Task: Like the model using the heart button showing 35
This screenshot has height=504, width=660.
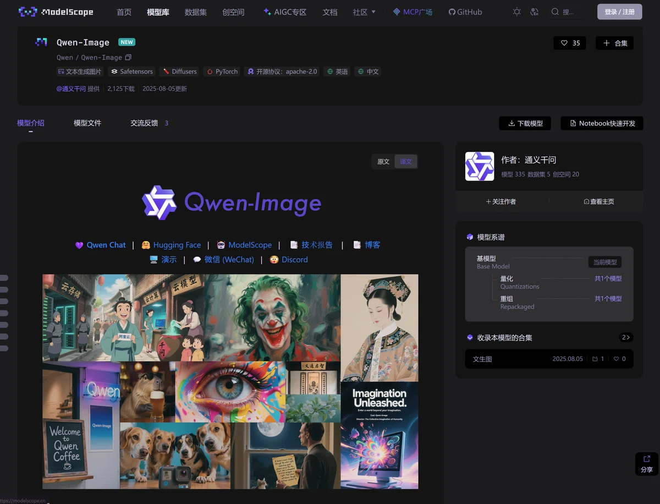Action: tap(570, 43)
